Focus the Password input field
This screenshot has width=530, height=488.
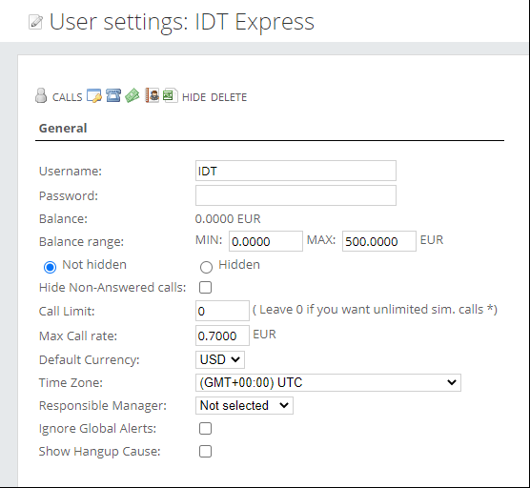point(296,195)
